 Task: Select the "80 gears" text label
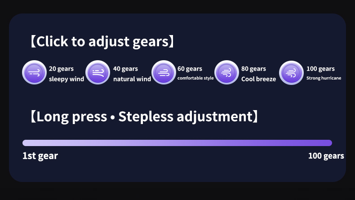tap(254, 69)
